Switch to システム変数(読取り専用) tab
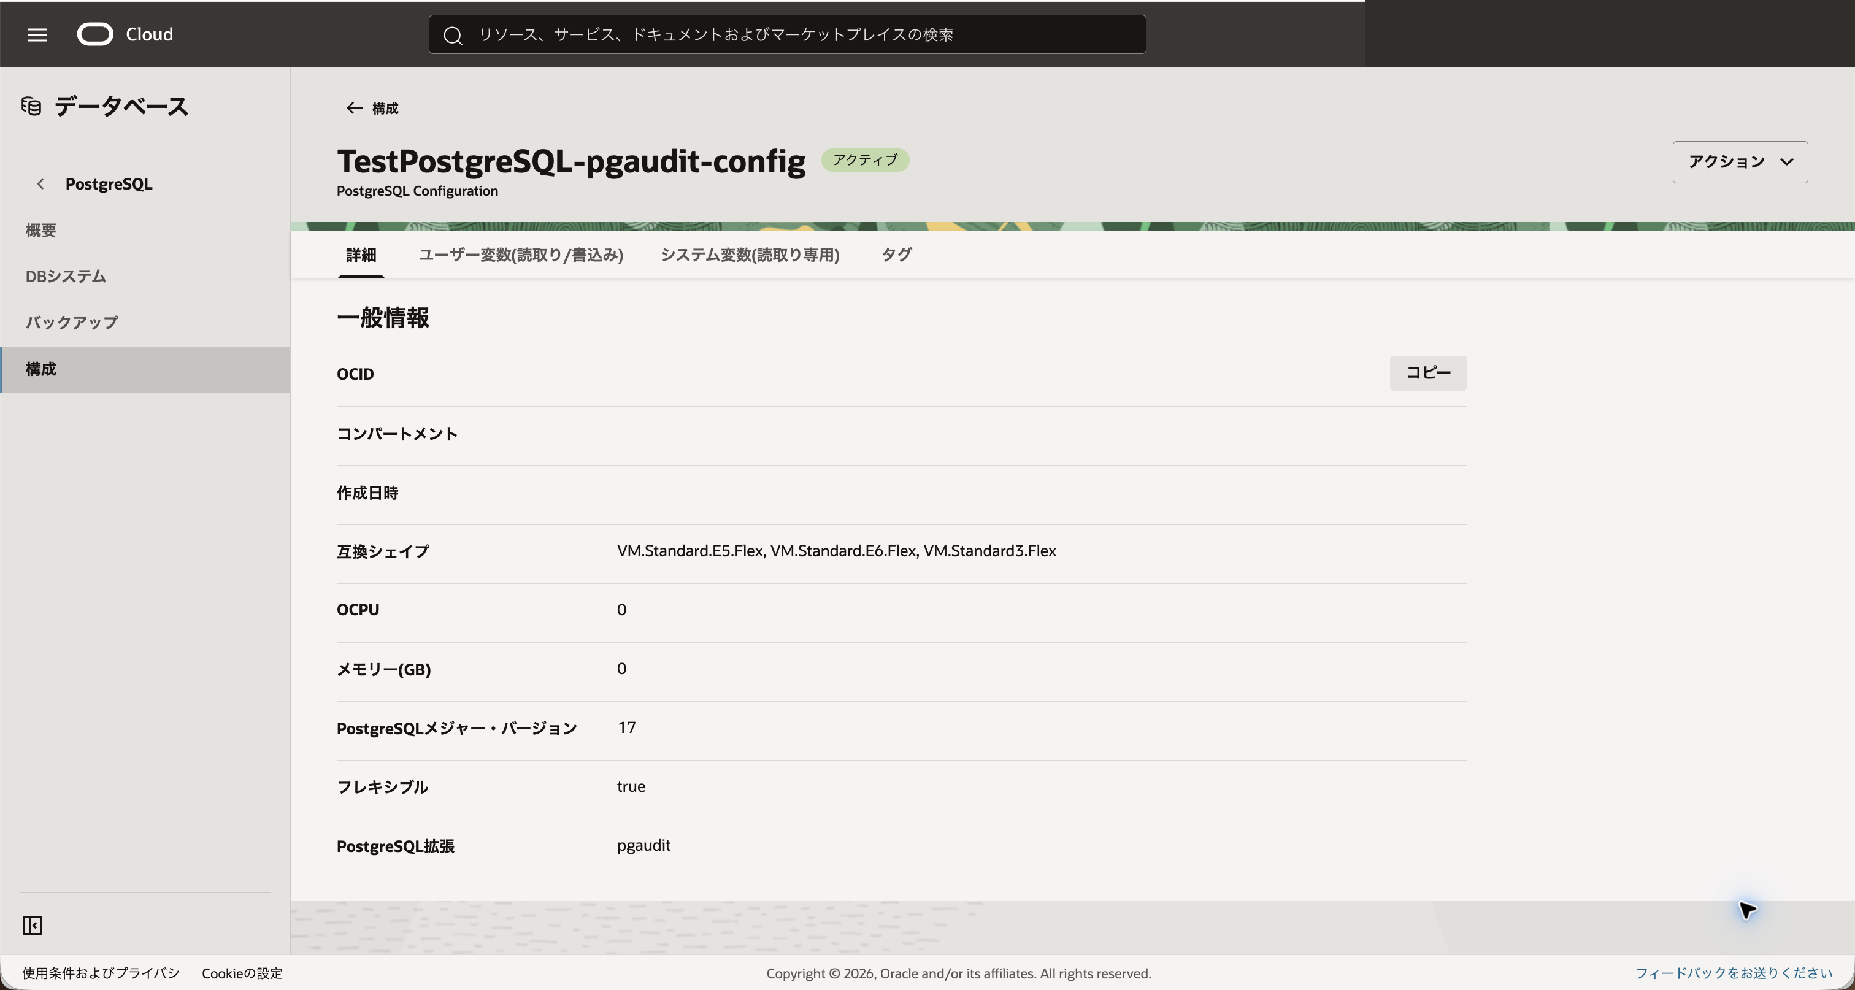This screenshot has height=990, width=1855. coord(750,255)
